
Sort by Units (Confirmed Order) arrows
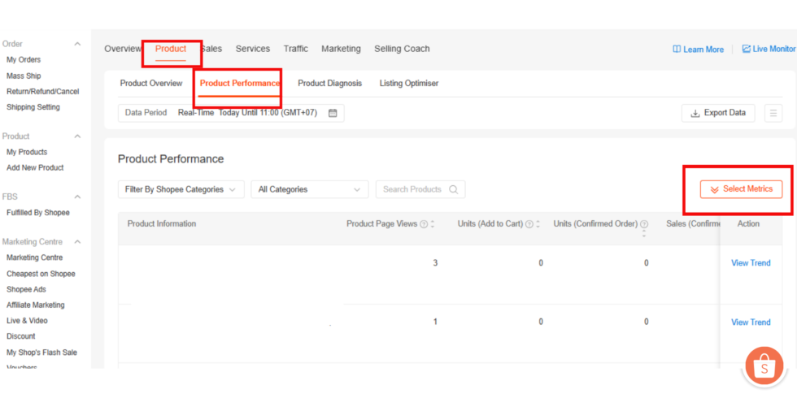coord(644,234)
